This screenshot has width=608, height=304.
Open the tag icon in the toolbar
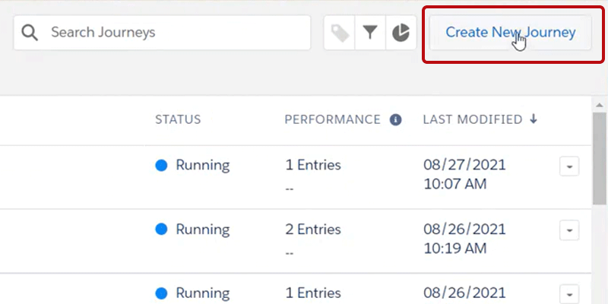pyautogui.click(x=340, y=33)
